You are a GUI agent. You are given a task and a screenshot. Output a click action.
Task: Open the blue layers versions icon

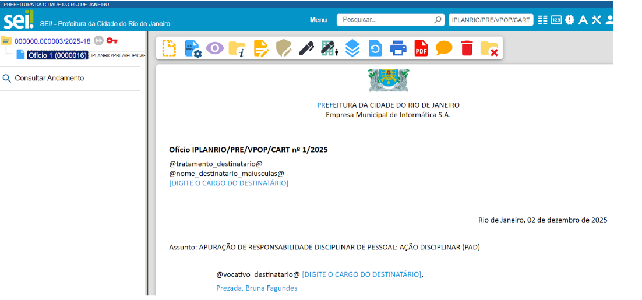(x=352, y=48)
